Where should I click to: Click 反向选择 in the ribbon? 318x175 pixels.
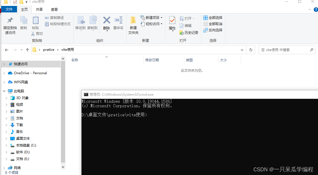213,30
